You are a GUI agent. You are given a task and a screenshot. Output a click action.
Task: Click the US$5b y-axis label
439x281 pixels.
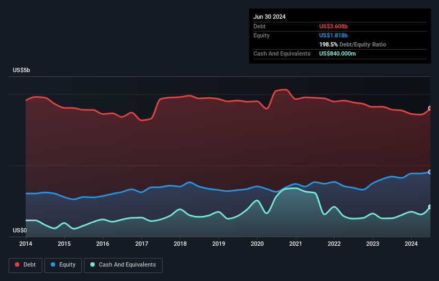click(x=21, y=70)
